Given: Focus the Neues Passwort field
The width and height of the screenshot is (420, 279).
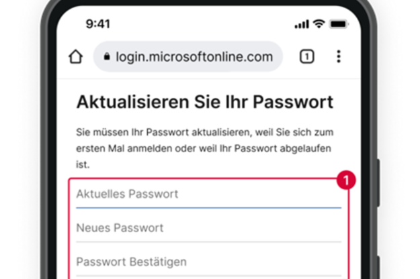Looking at the screenshot, I should click(x=209, y=229).
